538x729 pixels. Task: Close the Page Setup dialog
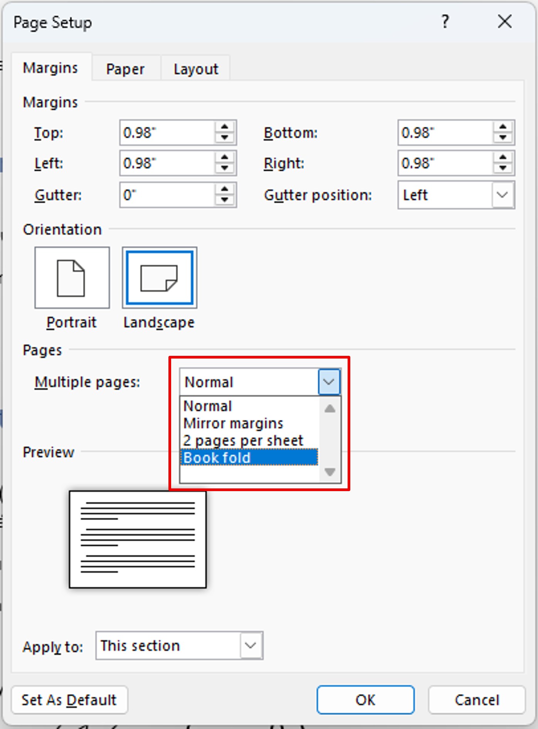[x=504, y=22]
